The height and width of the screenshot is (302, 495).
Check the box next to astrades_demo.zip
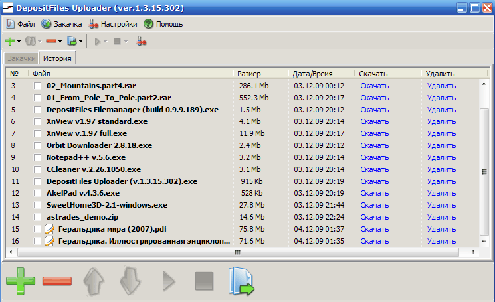click(x=38, y=217)
